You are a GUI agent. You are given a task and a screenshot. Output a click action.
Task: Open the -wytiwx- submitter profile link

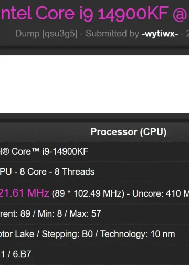160,33
